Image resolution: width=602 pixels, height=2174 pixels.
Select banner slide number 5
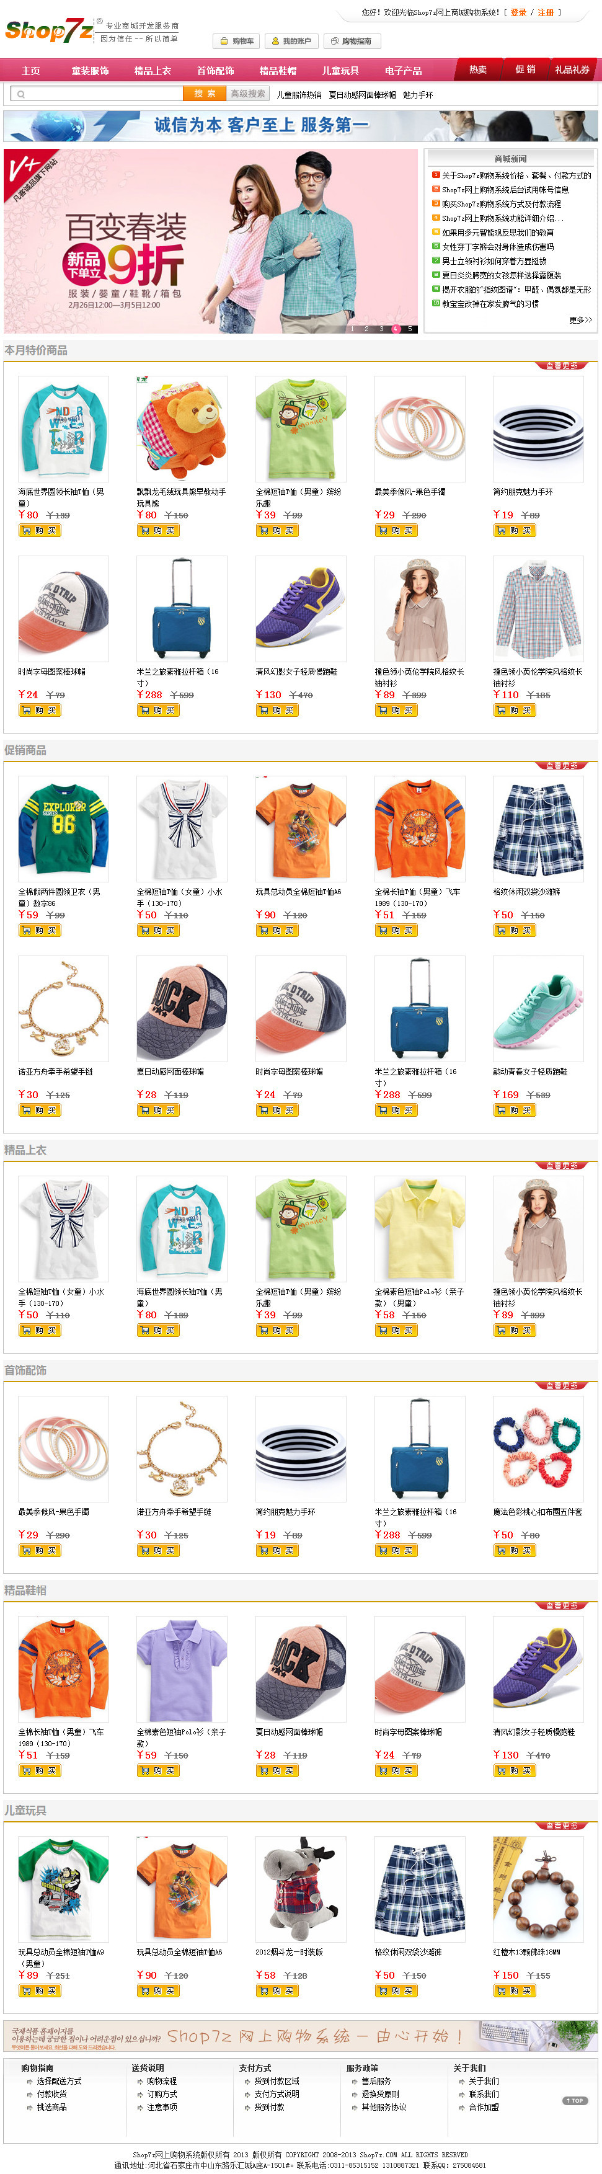click(409, 329)
